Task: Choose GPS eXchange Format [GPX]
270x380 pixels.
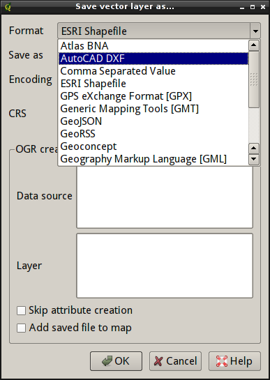Action: click(153, 96)
